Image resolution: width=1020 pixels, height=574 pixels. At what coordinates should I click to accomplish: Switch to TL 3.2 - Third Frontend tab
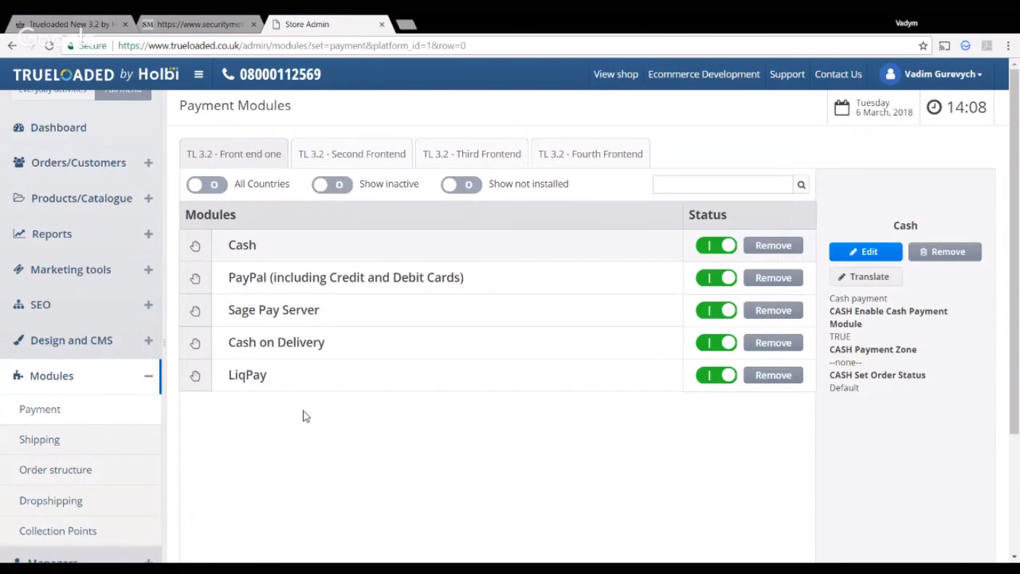[x=472, y=154]
